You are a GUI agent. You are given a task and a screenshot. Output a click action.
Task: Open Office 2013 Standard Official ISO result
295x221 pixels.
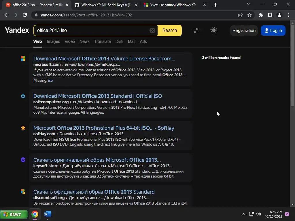tap(98, 96)
